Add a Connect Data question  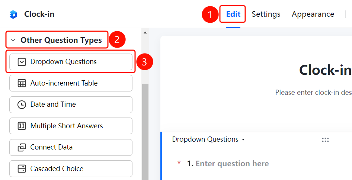coord(71,147)
